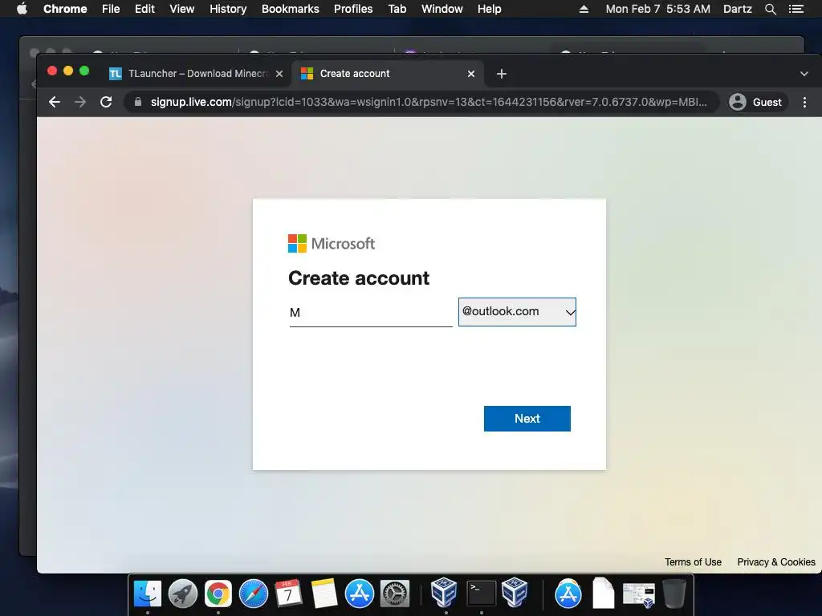Open the View menu
Screen dimensions: 822x616
[182, 9]
